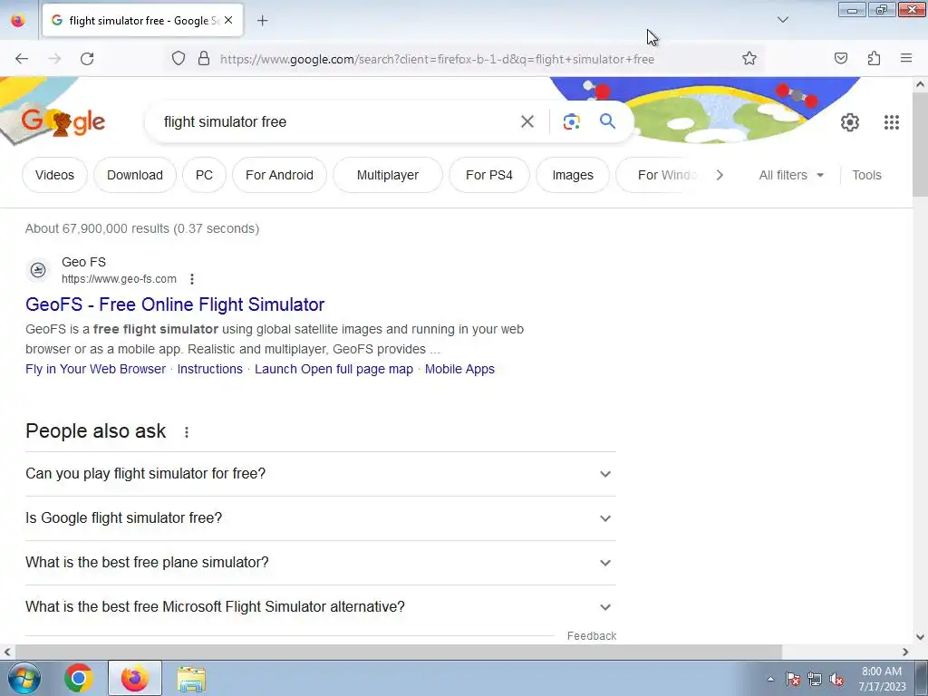Click the Feedback link
Screen dimensions: 928x696
click(x=591, y=635)
